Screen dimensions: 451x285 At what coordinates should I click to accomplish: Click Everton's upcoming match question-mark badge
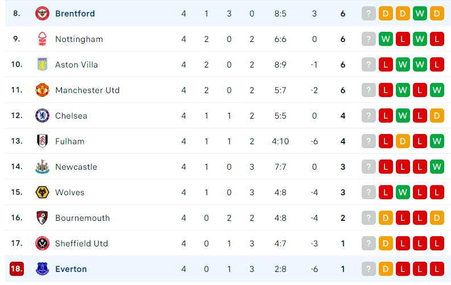click(369, 269)
